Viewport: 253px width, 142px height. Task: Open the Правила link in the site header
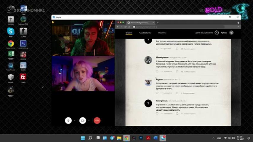162,33
